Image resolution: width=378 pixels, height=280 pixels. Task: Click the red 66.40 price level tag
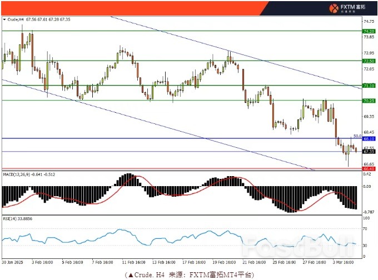368,168
